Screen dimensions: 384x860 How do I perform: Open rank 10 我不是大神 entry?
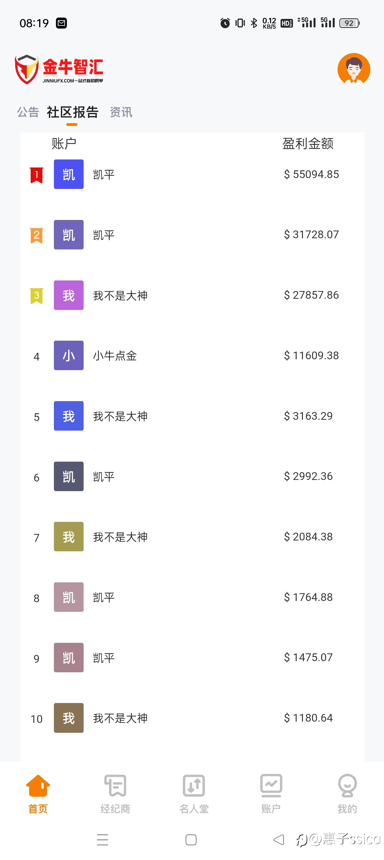tap(192, 718)
